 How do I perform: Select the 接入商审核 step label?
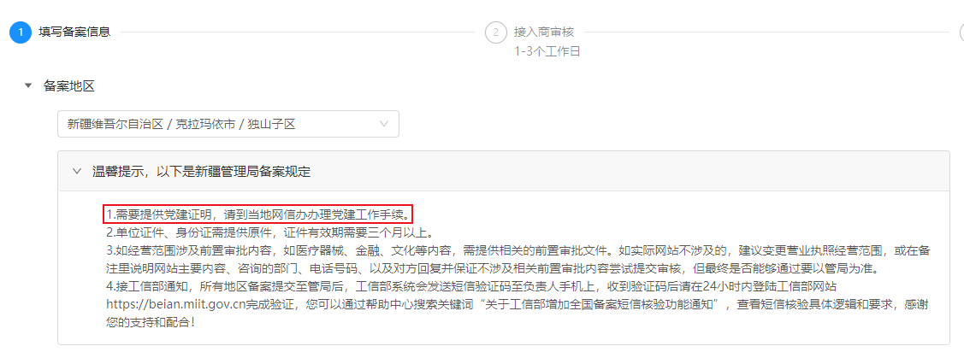(x=543, y=32)
